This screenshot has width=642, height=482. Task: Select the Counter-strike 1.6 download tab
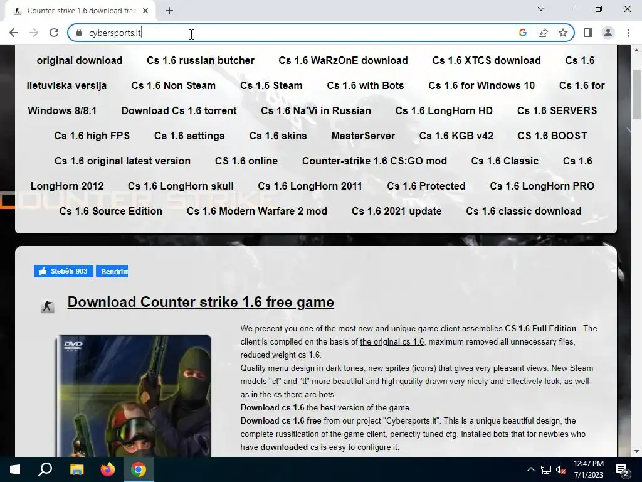tap(80, 11)
